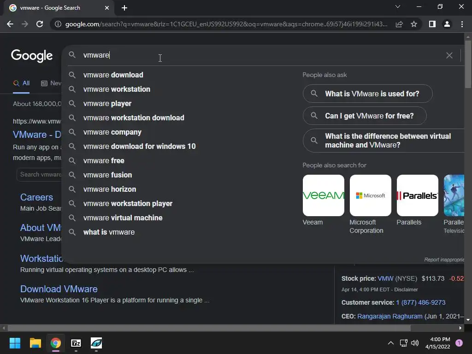Pick vmware download for windows 10
Image resolution: width=472 pixels, height=354 pixels.
click(x=139, y=146)
